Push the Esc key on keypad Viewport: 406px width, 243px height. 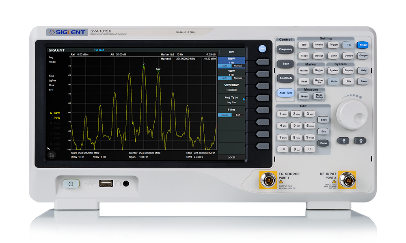(324, 132)
